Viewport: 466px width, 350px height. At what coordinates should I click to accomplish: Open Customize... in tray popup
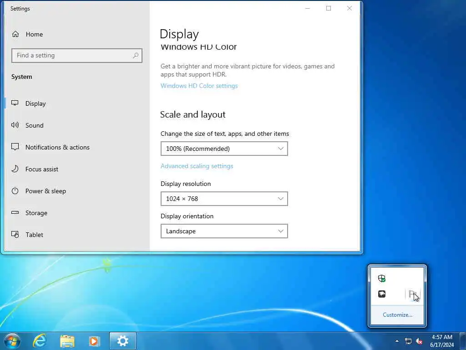(x=397, y=315)
